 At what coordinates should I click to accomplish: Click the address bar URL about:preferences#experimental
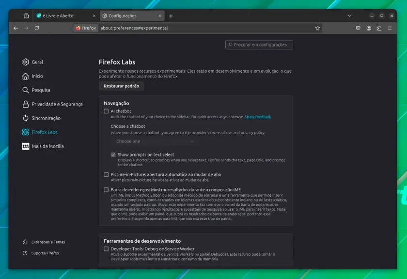[x=134, y=28]
